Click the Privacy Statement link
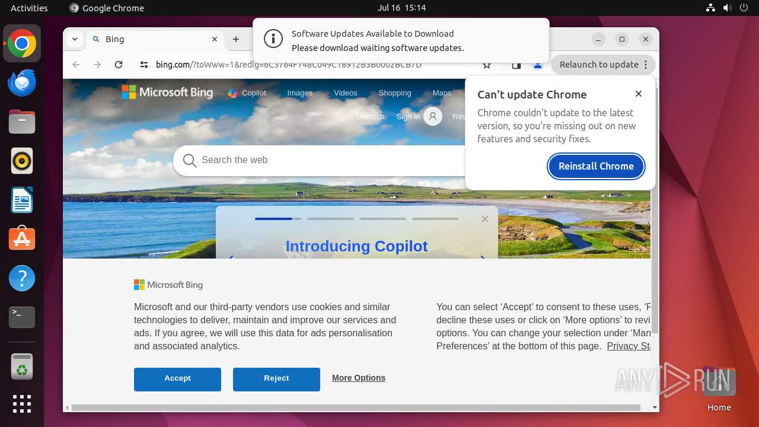759x427 pixels. tap(629, 346)
